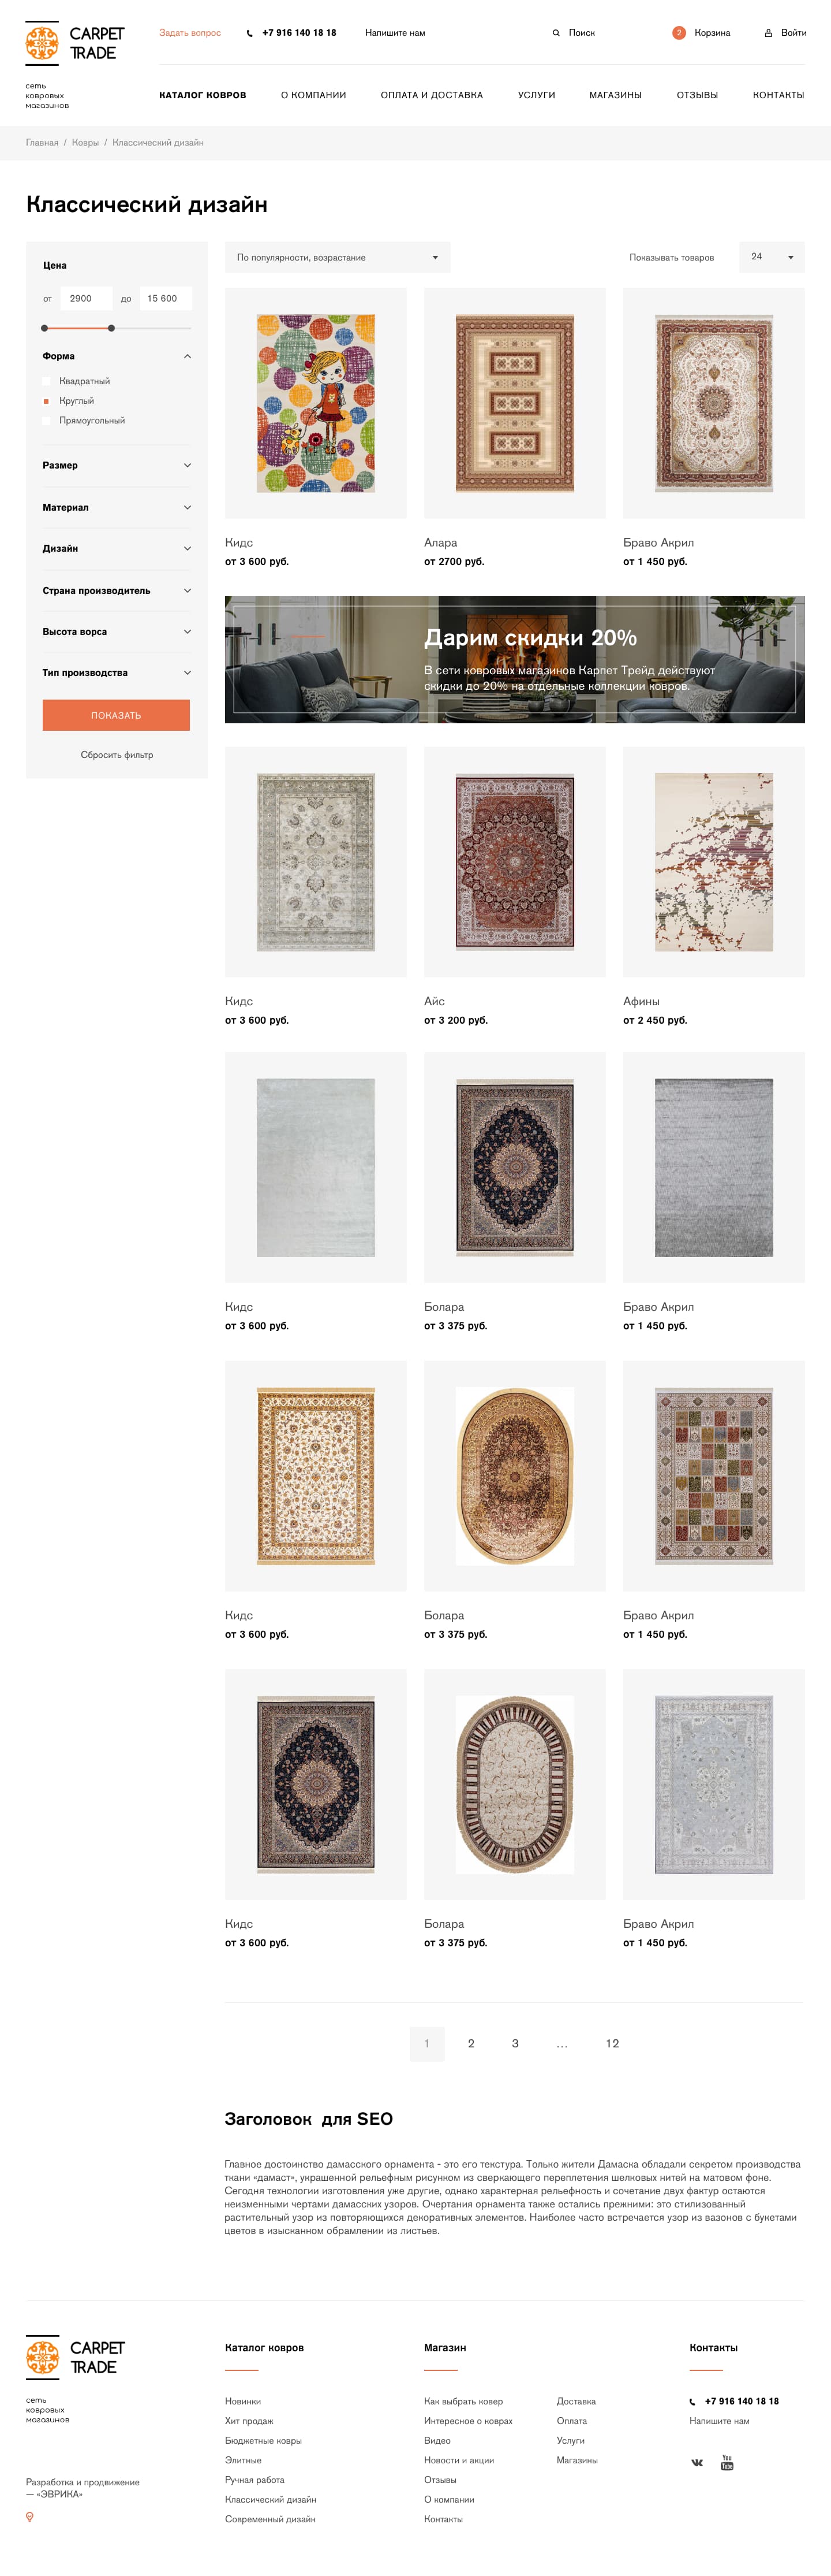This screenshot has height=2576, width=831.
Task: Go to pagination page 2
Action: (471, 2043)
